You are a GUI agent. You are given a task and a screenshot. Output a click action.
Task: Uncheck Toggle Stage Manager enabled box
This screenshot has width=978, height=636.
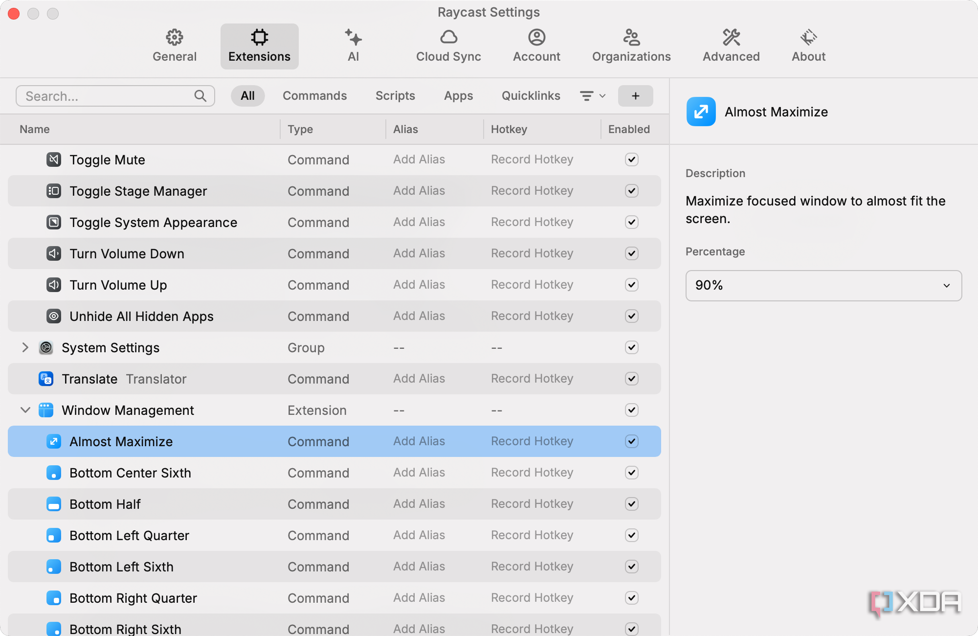pyautogui.click(x=632, y=191)
